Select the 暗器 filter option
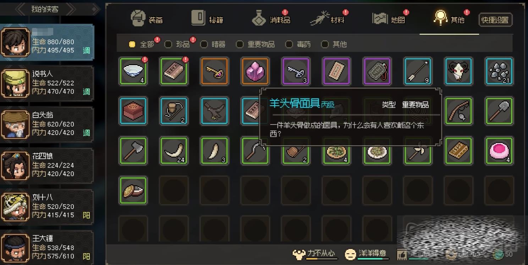 204,44
